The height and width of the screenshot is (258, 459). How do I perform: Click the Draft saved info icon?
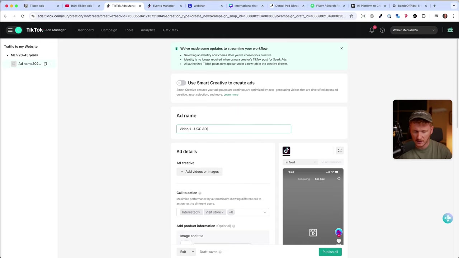(x=220, y=252)
